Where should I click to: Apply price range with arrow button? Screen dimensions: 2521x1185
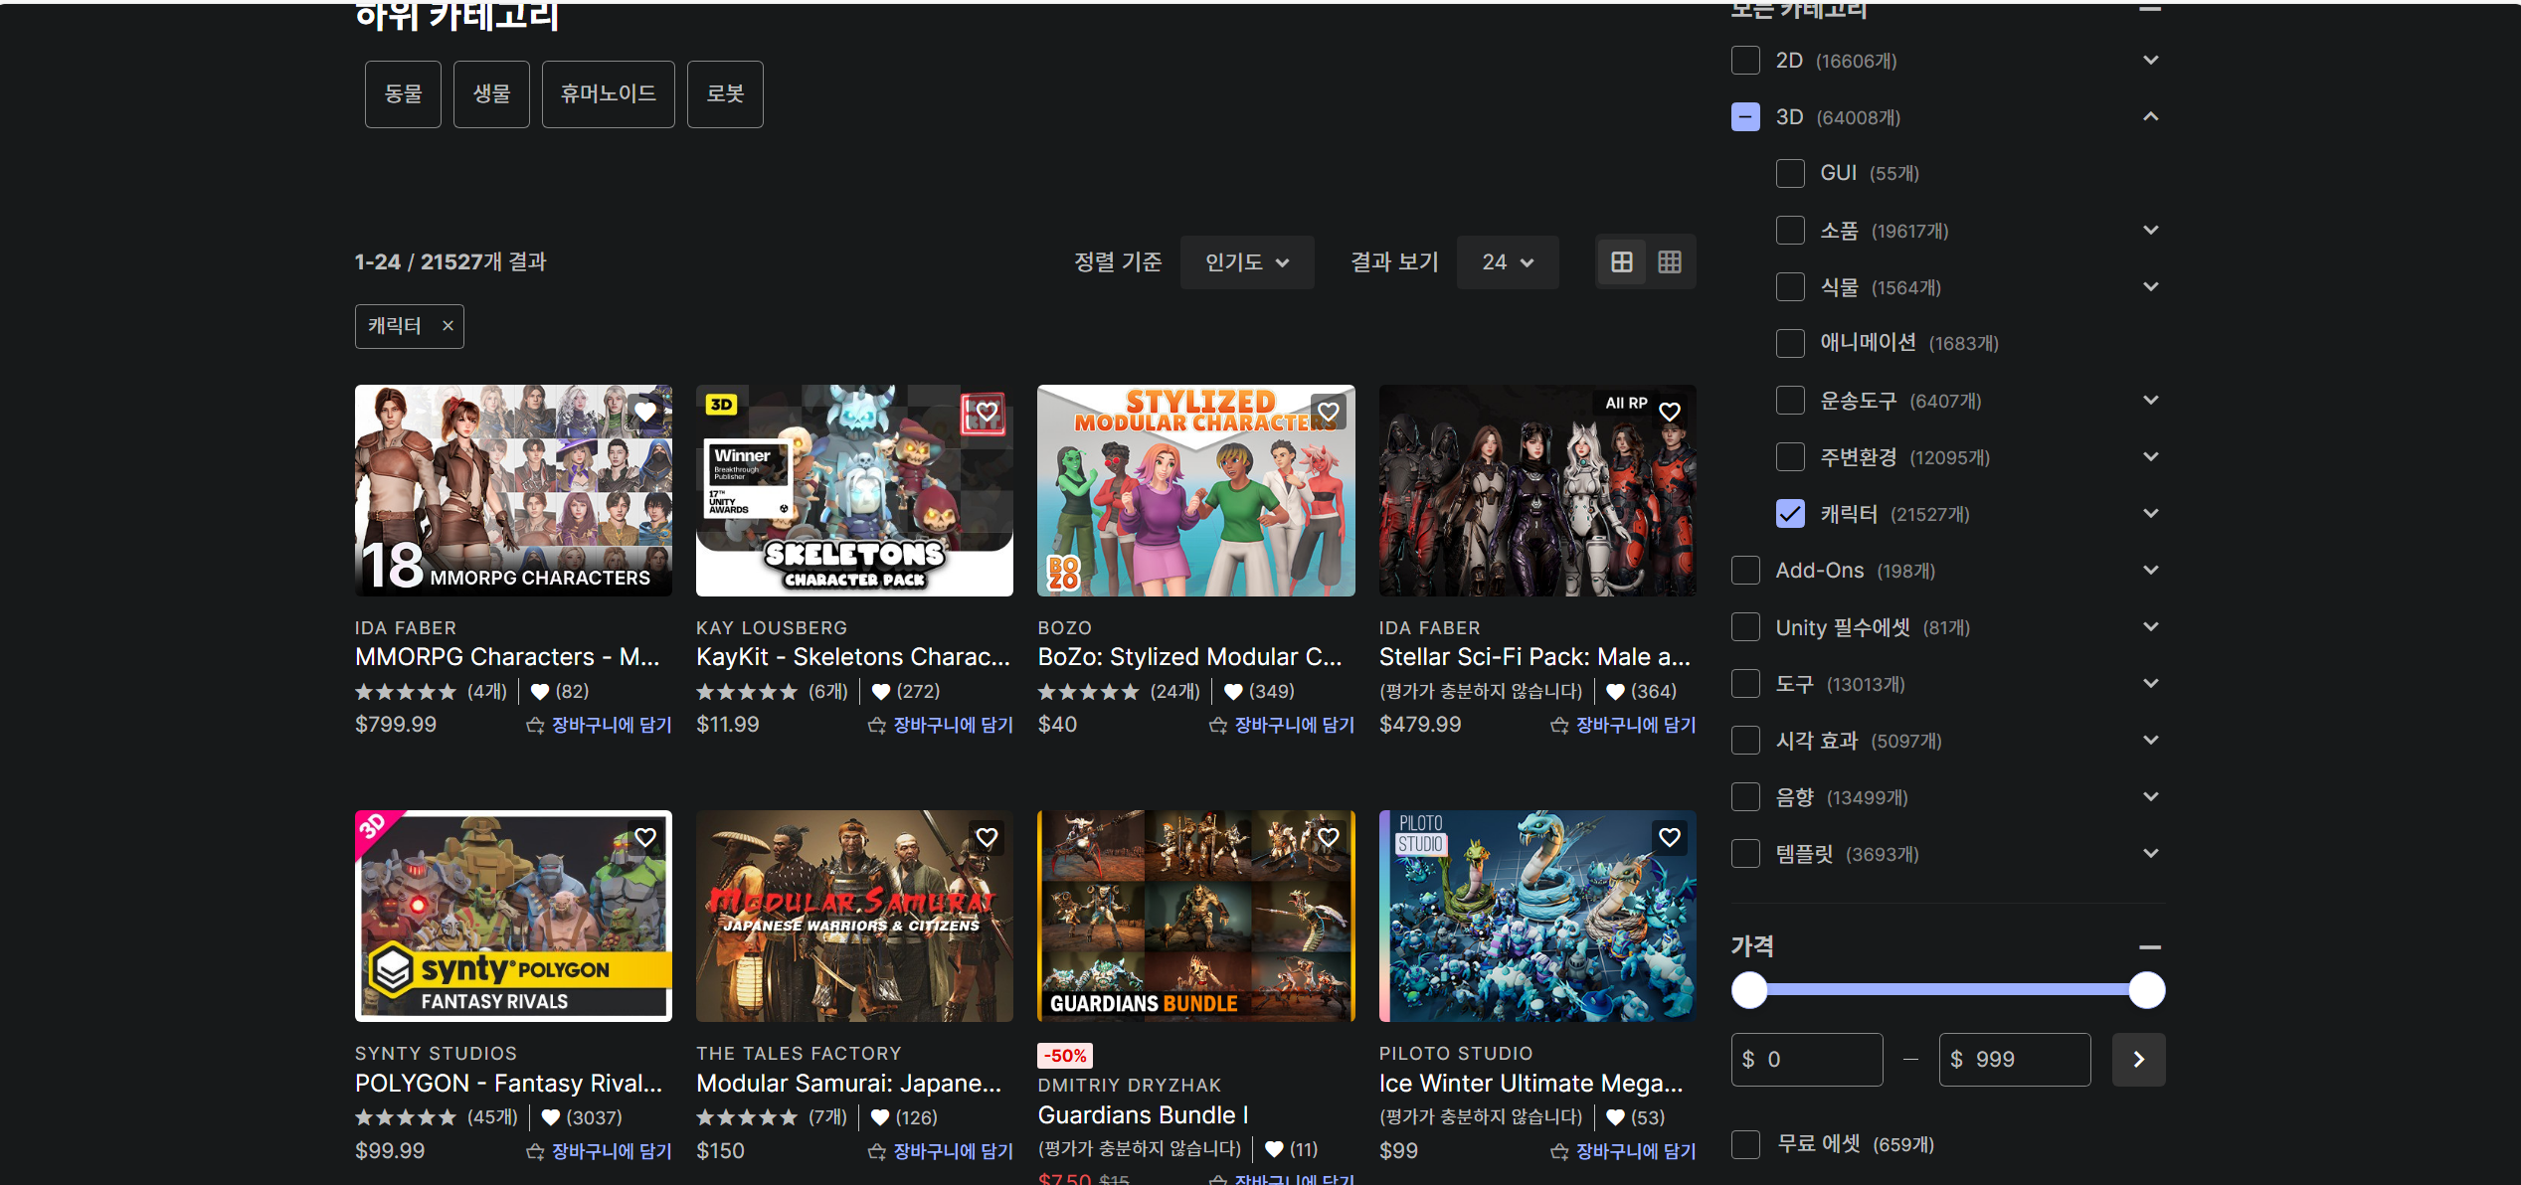coord(2138,1060)
